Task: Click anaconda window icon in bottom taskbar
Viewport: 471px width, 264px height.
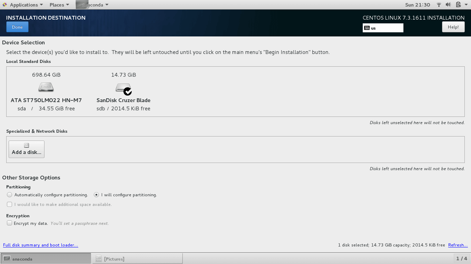Action: click(x=7, y=258)
